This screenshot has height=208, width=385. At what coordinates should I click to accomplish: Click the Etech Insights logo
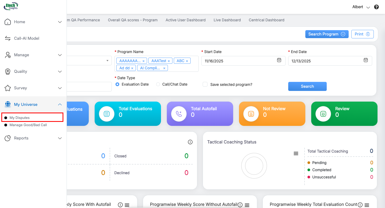pos(11,6)
